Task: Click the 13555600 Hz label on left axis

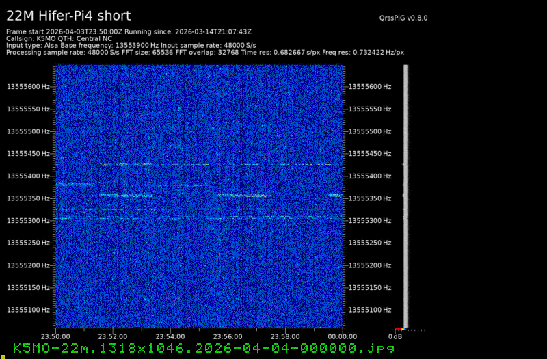Action: click(x=28, y=87)
